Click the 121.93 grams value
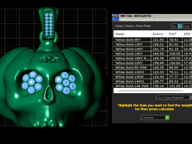This screenshot has width=192, height=144. (x=158, y=40)
